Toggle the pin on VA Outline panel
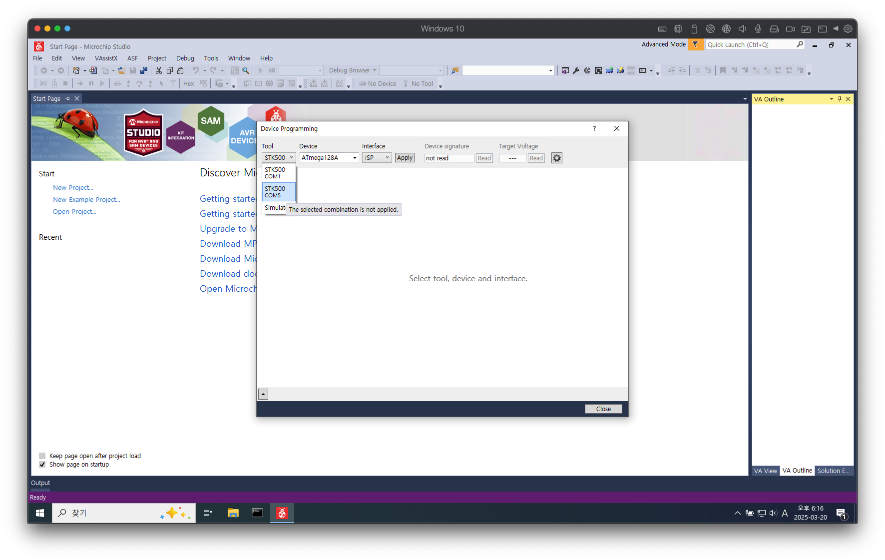This screenshot has height=560, width=885. pos(840,99)
